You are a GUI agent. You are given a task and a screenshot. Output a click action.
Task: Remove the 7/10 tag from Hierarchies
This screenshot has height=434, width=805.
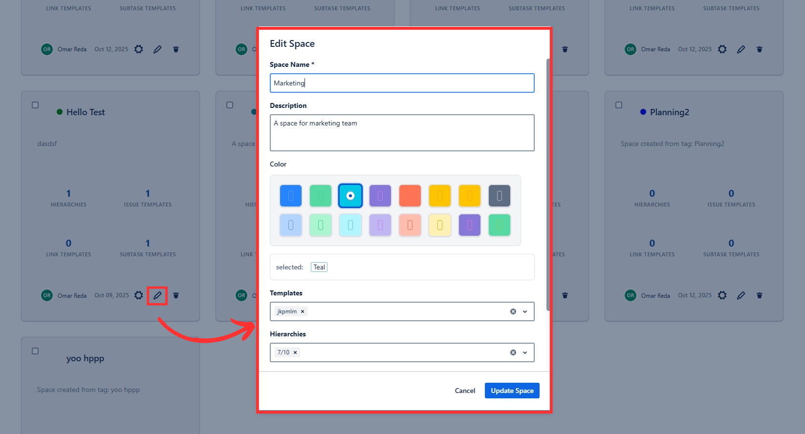click(295, 352)
